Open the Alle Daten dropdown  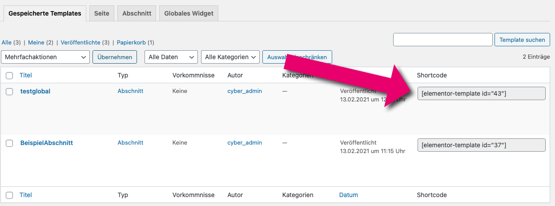tap(171, 57)
